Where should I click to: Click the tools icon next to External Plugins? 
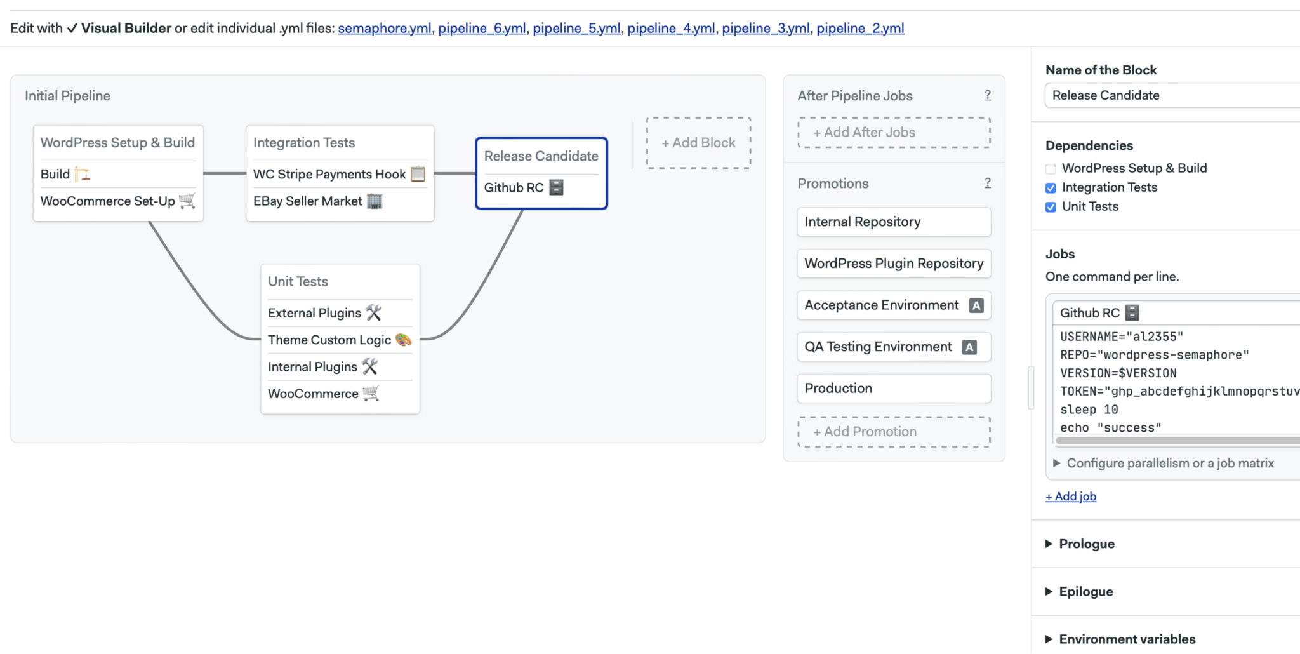[374, 312]
